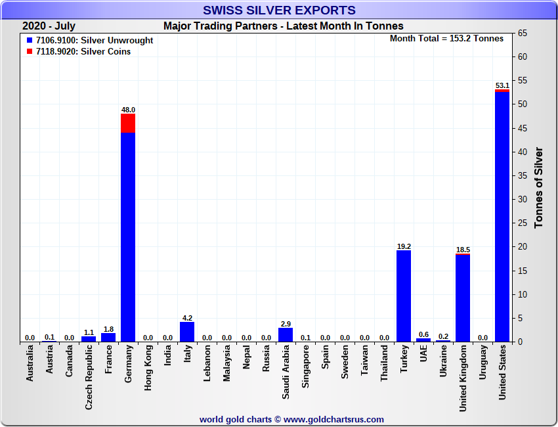Image resolution: width=558 pixels, height=427 pixels.
Task: Click the 19.2 value label above Turkey
Action: coord(404,246)
